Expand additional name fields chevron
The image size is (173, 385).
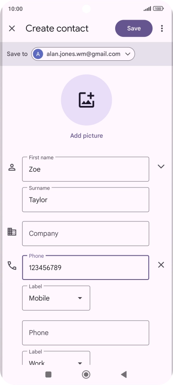click(161, 167)
